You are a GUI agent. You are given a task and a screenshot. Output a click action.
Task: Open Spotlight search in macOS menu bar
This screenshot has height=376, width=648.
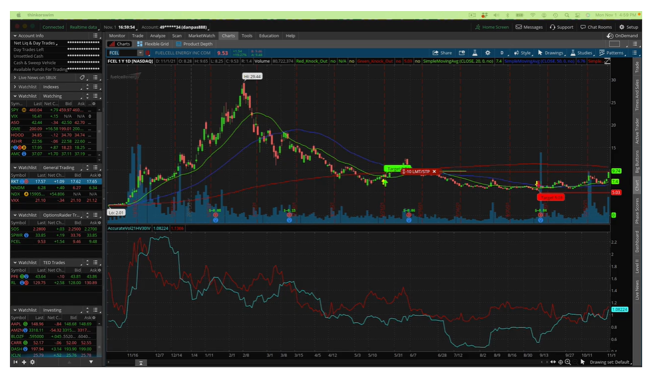pos(567,15)
